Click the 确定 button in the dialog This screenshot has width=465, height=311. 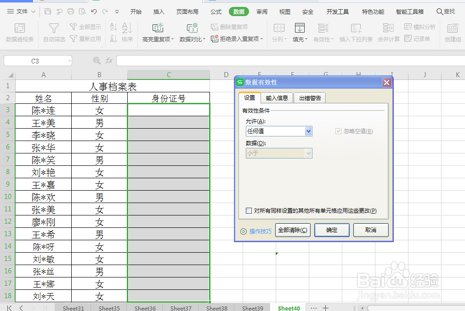332,230
